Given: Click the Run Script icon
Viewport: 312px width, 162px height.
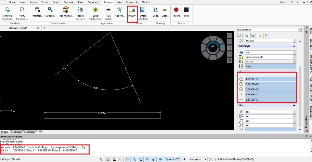Looking at the screenshot, I should [x=108, y=9].
